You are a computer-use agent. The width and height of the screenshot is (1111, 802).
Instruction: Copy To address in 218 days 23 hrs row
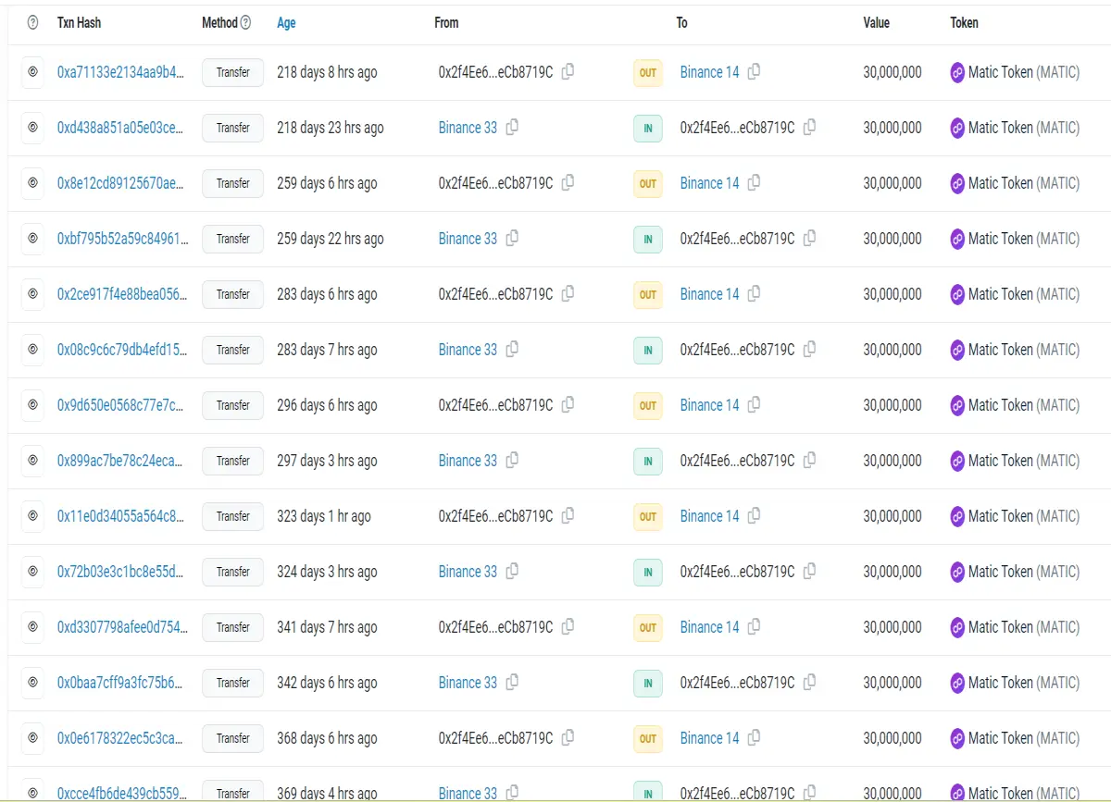click(x=809, y=127)
